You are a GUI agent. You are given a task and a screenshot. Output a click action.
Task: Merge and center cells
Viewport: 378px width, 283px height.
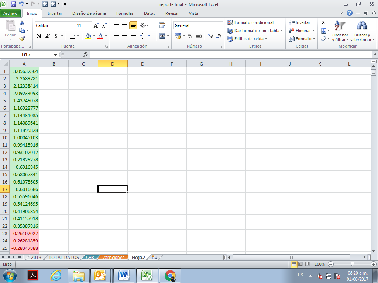click(162, 36)
